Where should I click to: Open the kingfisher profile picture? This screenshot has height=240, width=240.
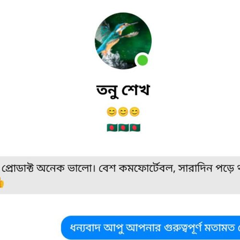coord(123,41)
